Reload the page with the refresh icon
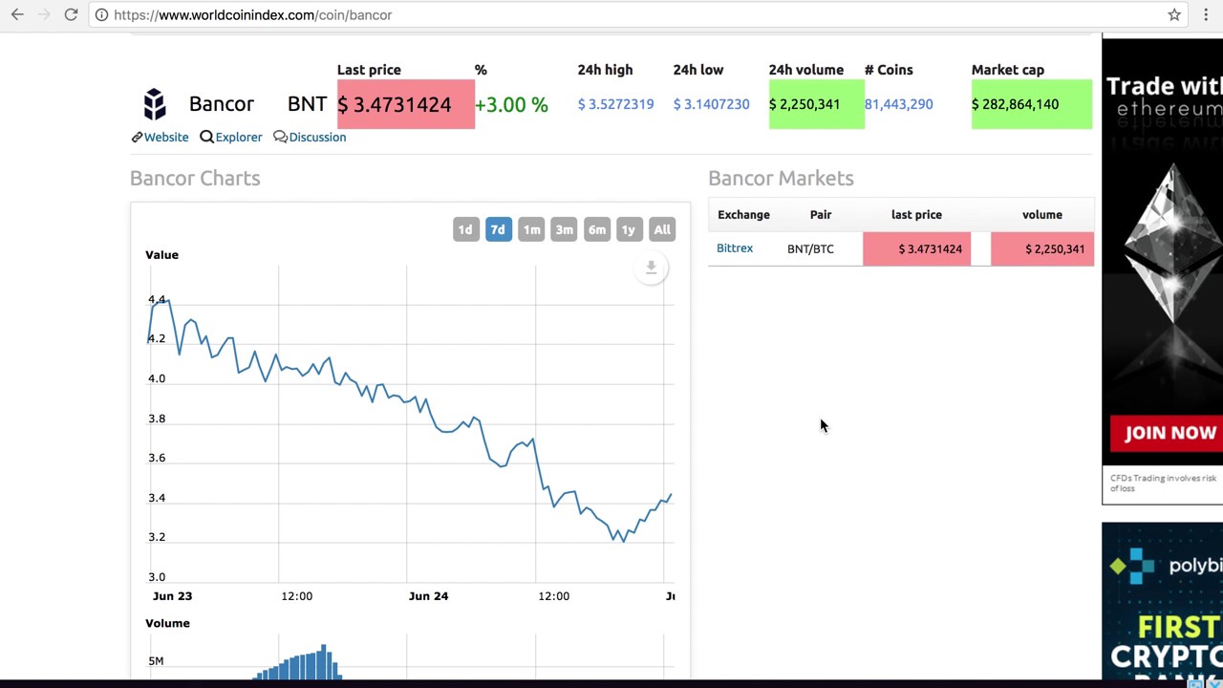This screenshot has width=1223, height=688. click(71, 14)
